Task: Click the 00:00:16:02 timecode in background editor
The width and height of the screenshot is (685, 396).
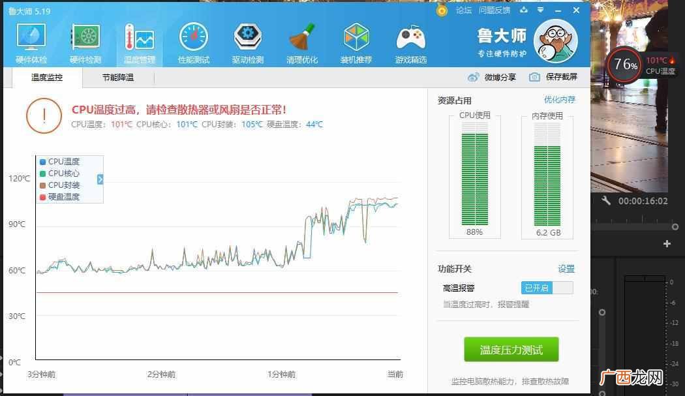Action: pos(643,201)
